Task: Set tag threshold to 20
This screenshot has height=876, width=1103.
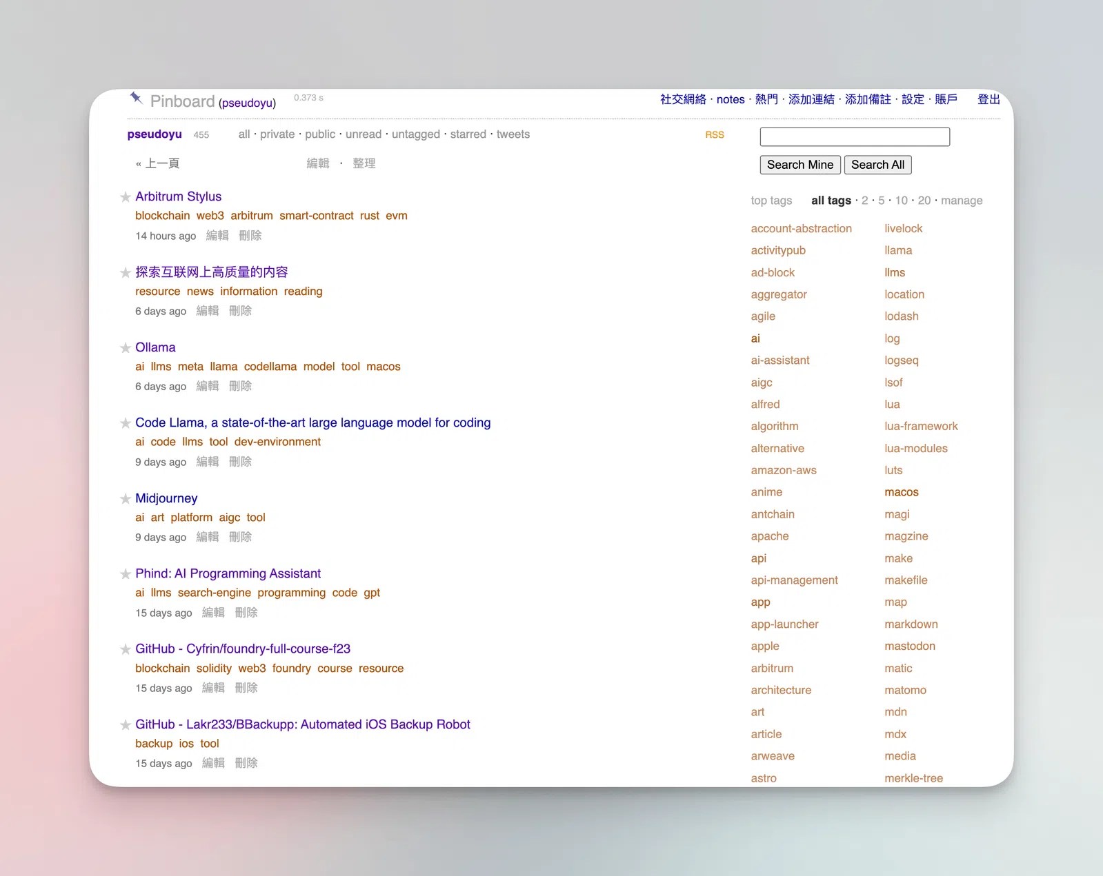Action: (x=924, y=201)
